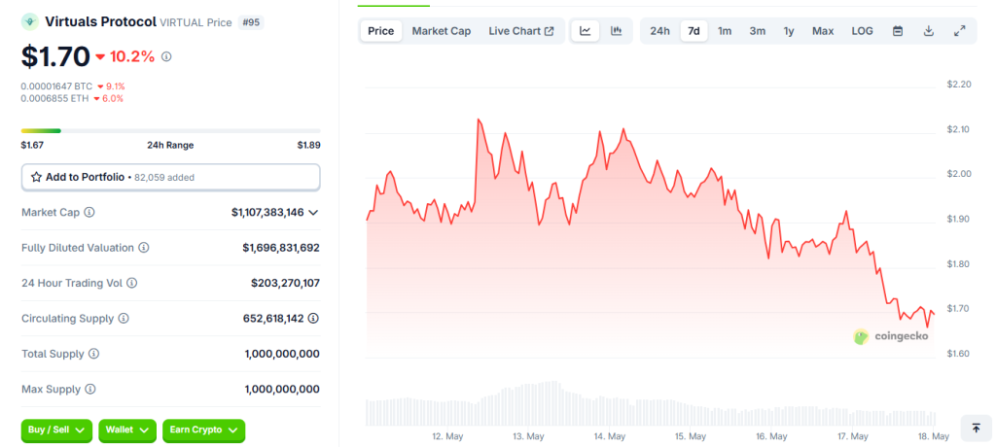The height and width of the screenshot is (447, 996).
Task: Expand Market Cap value chevron
Action: click(313, 212)
